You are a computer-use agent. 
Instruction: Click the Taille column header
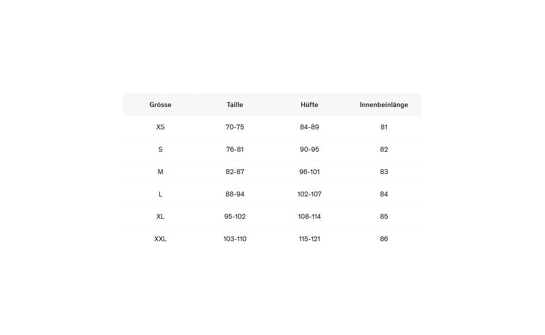[235, 105]
